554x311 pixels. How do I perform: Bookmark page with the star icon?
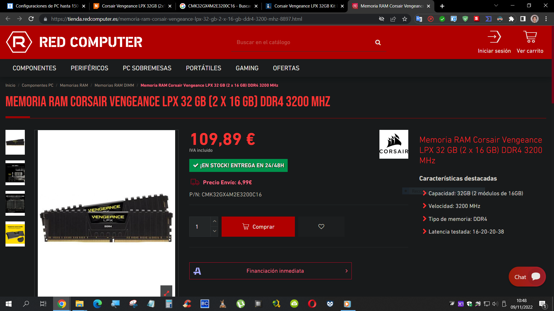pos(405,19)
